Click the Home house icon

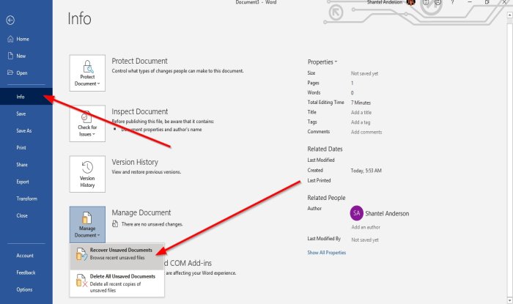coord(10,39)
